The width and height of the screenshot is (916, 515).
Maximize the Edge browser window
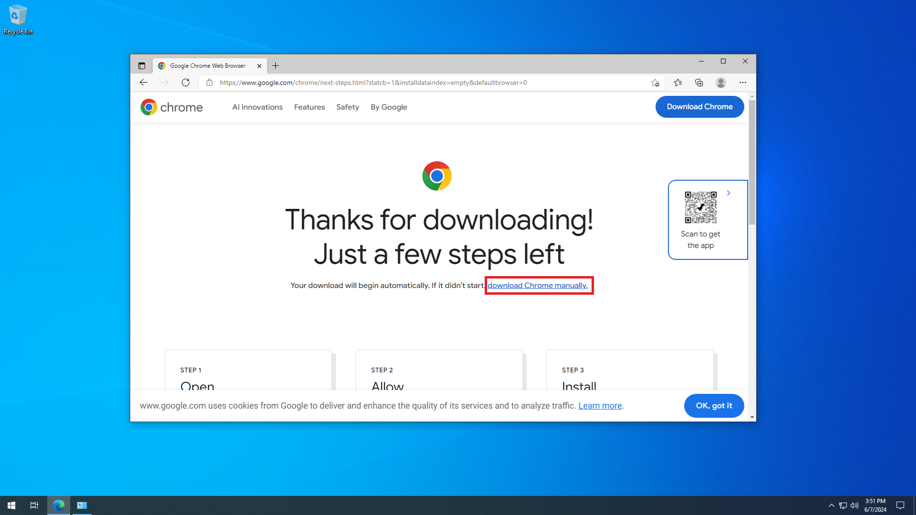(723, 61)
